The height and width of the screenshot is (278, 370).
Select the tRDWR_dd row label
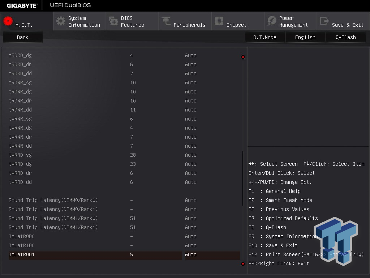(20, 110)
